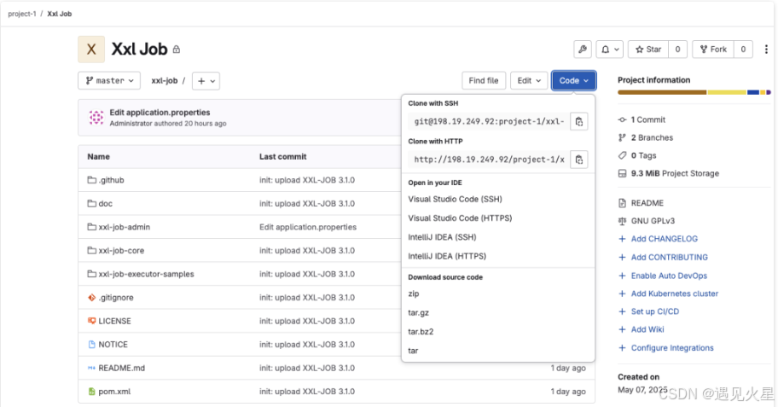Open the admin wrench icon button
The width and height of the screenshot is (778, 407).
(583, 49)
